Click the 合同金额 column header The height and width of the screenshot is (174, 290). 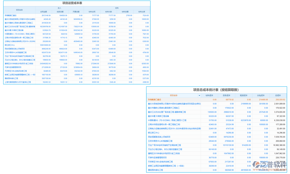[x=43, y=12]
